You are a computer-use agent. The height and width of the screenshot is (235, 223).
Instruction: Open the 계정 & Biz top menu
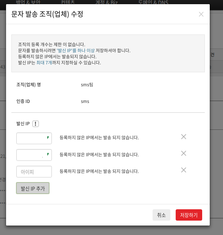107,2
